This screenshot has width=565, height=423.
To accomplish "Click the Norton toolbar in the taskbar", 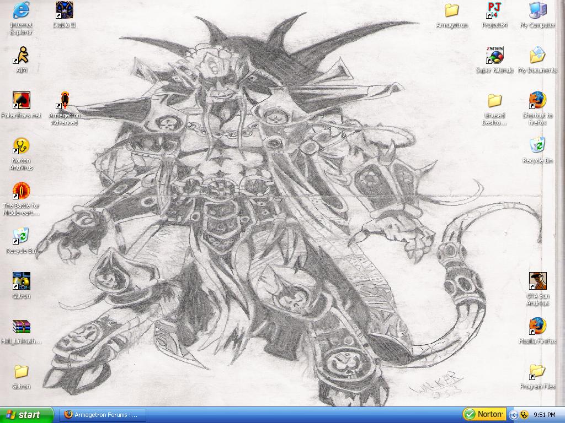I will point(484,414).
